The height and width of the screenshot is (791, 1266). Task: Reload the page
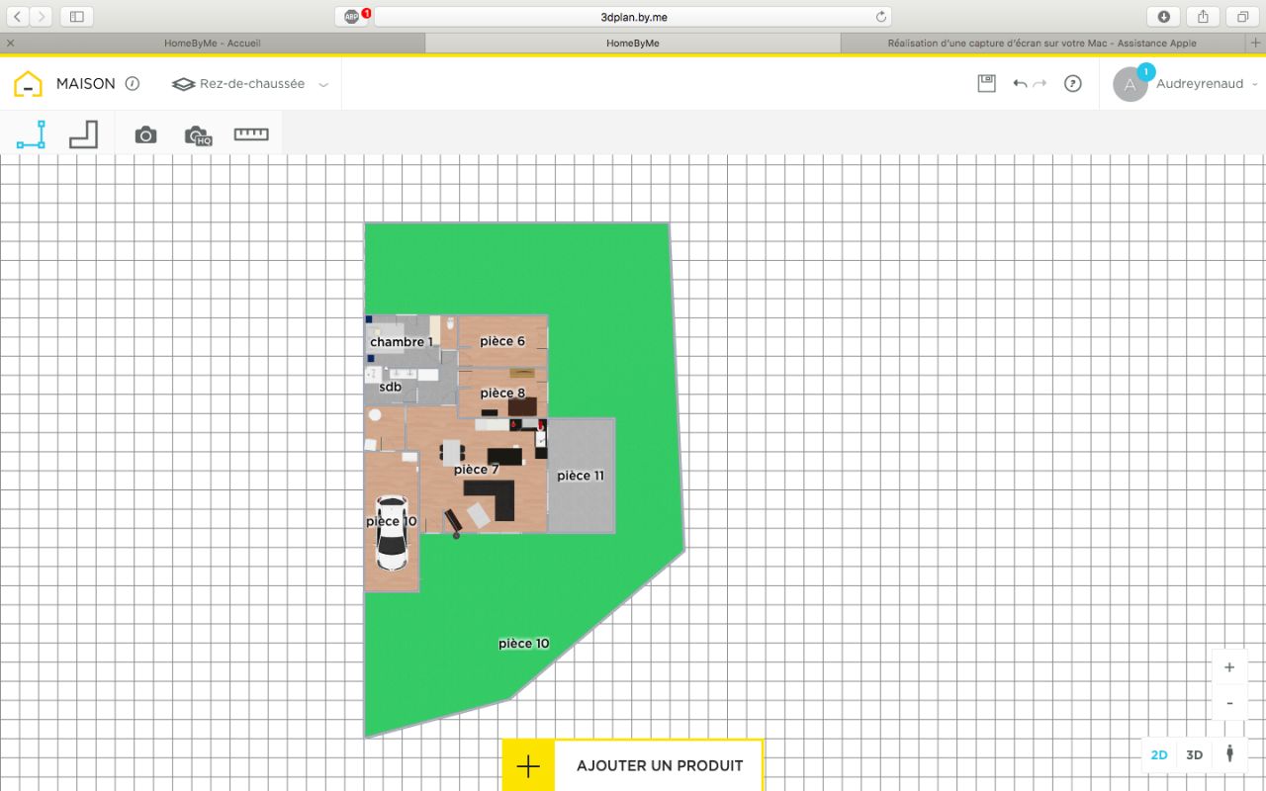[881, 17]
